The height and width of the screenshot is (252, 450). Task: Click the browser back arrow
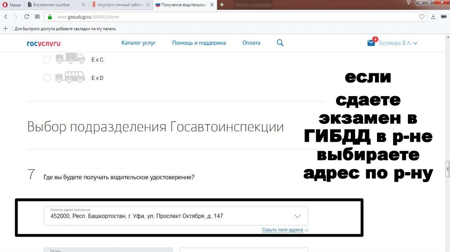click(x=6, y=17)
